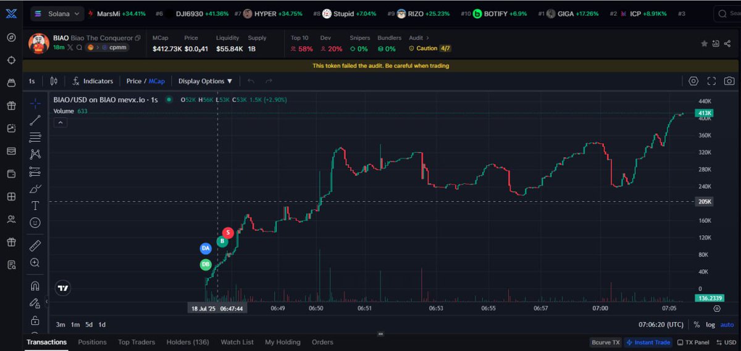Viewport: 741px width, 351px height.
Task: Add token to favorites with star
Action: tap(705, 44)
